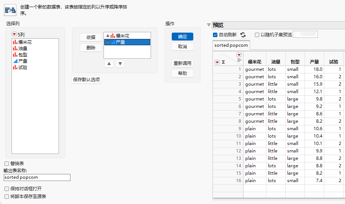345x204 pixels.
Task: Move the sort column up with the up-arrow button
Action: (x=109, y=63)
